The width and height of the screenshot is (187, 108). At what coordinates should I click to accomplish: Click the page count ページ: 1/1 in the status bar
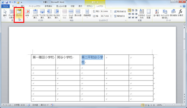(x=7, y=105)
